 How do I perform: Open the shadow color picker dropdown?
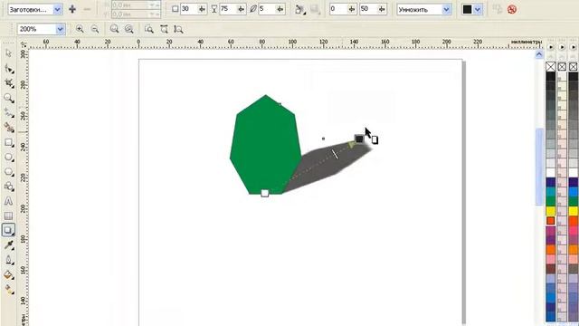pos(478,10)
